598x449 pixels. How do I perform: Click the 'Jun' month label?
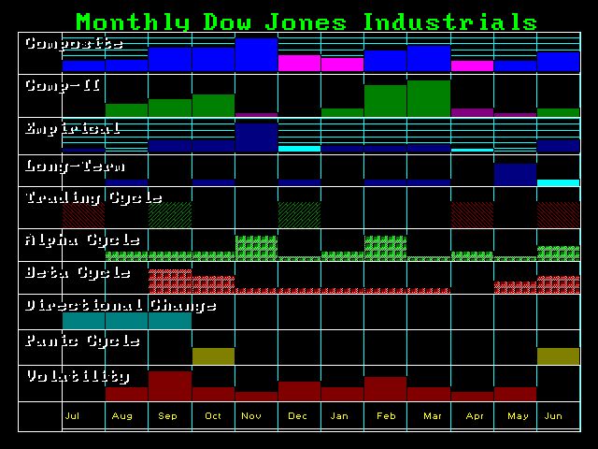point(553,415)
